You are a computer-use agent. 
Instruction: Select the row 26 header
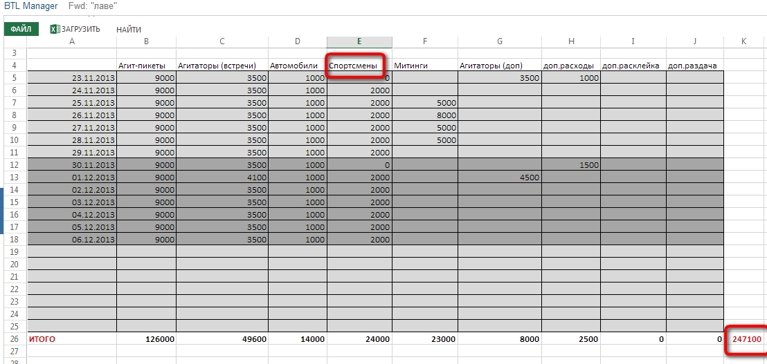[x=14, y=339]
